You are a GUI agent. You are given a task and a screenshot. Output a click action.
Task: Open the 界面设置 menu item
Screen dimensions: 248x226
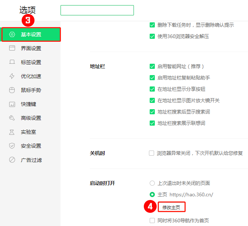point(31,48)
